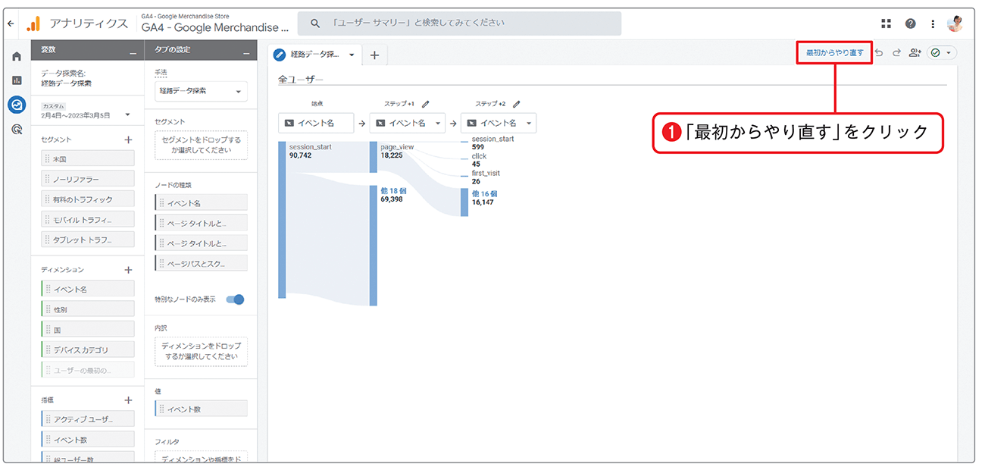
Task: Open the date range dropdown arrow
Action: coord(127,114)
